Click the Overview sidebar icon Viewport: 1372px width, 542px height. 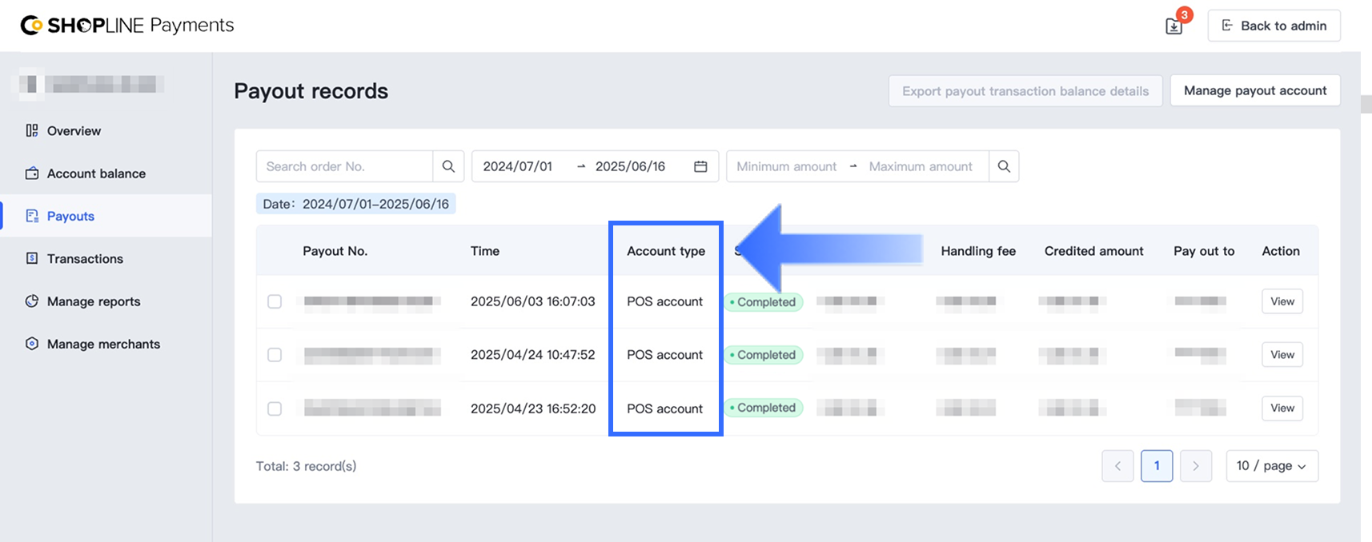32,130
